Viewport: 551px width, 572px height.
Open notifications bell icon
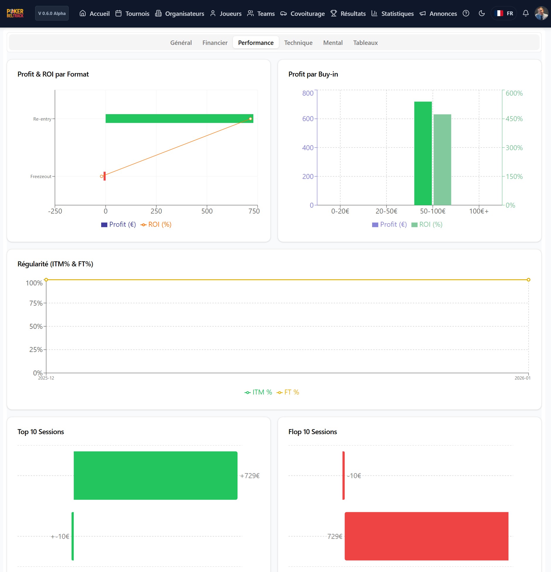click(525, 13)
